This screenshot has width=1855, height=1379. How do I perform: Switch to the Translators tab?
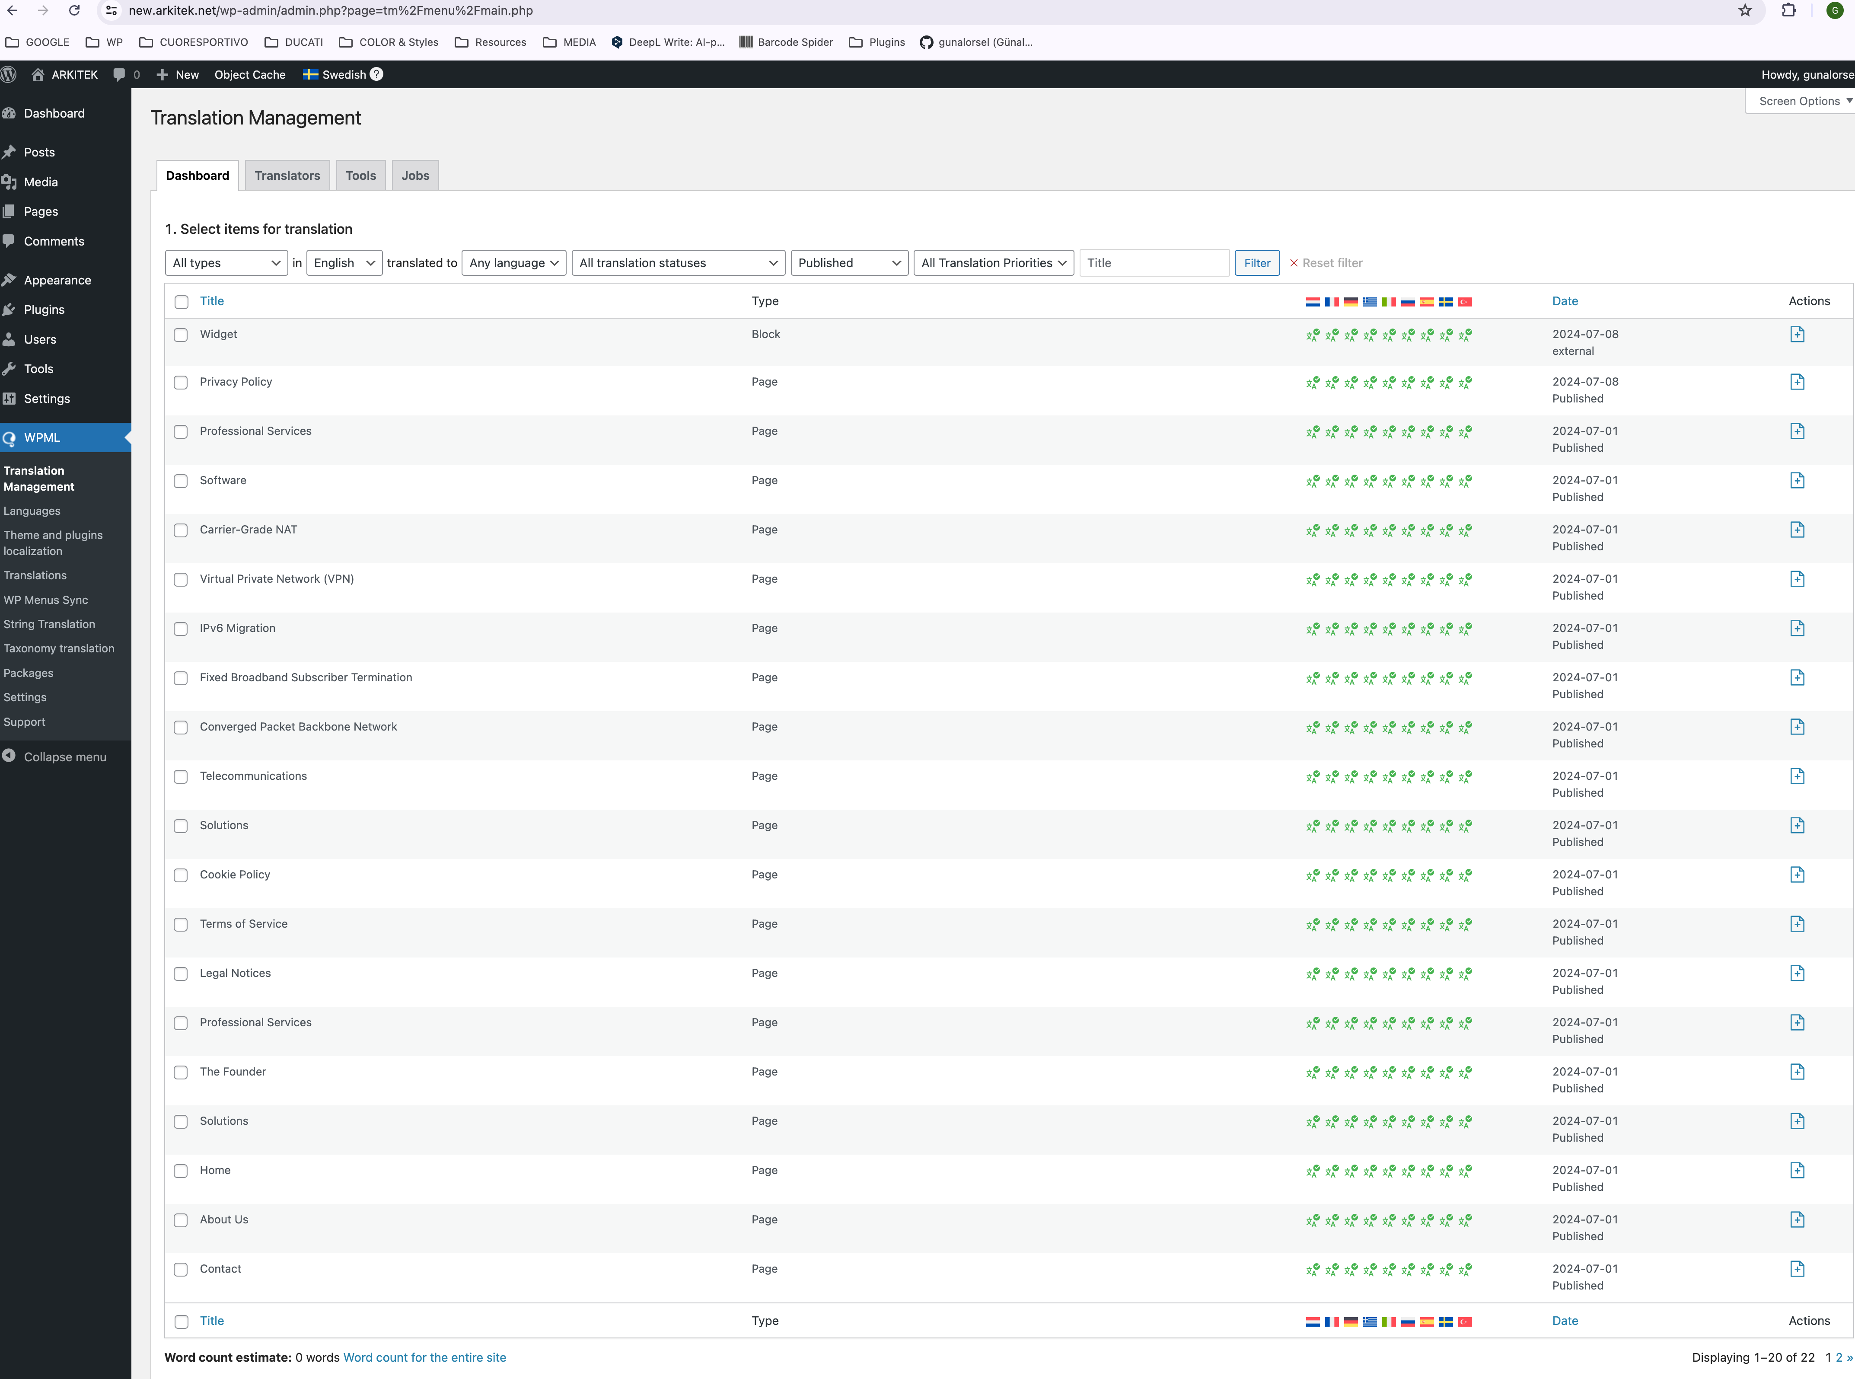click(287, 176)
